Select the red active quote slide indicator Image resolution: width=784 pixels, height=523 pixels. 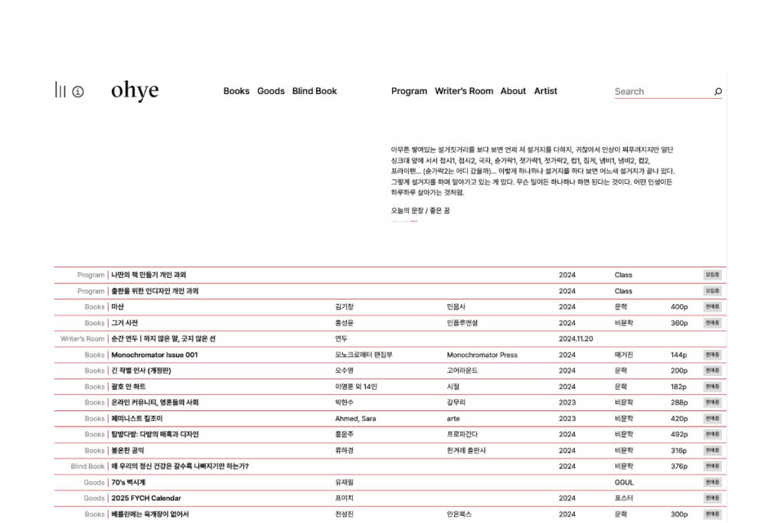click(413, 221)
